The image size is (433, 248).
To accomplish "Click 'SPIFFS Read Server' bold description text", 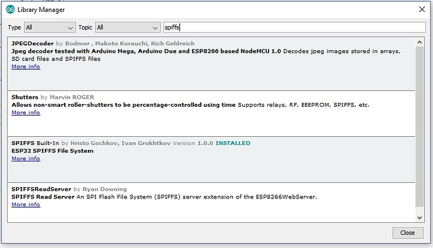I will [43, 197].
